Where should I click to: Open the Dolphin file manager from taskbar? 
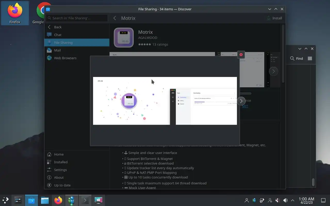coord(45,200)
